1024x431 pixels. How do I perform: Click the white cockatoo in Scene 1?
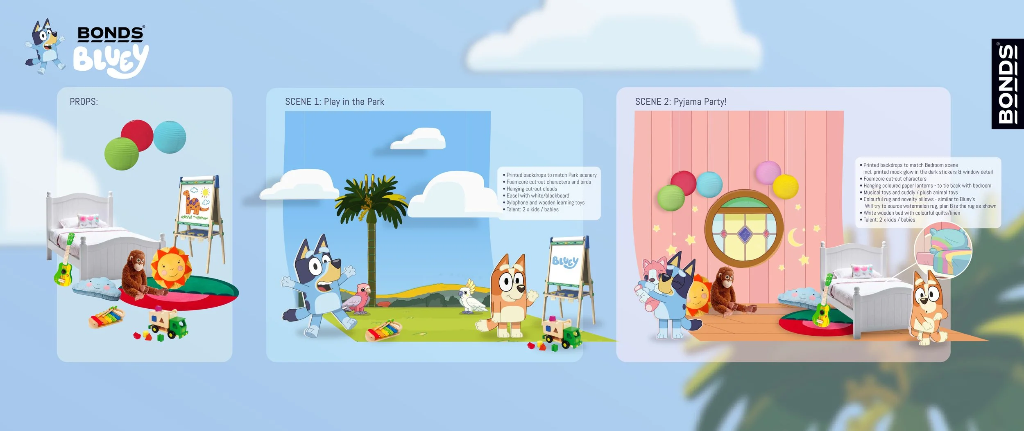[472, 298]
